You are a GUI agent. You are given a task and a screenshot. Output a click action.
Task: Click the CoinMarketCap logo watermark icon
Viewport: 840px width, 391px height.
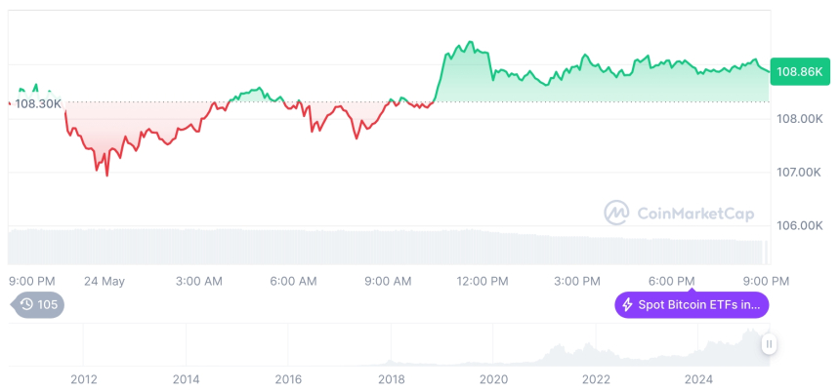pyautogui.click(x=616, y=212)
